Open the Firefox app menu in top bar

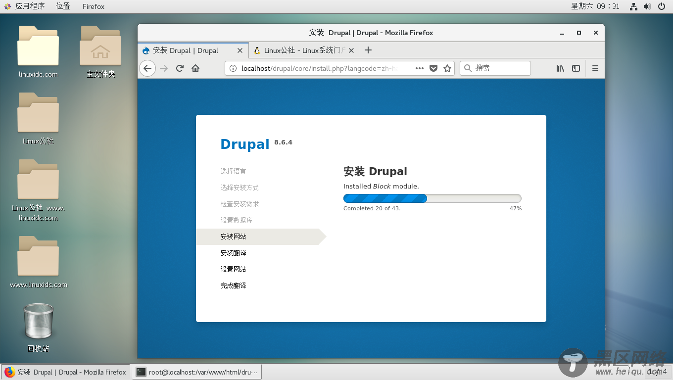click(94, 6)
